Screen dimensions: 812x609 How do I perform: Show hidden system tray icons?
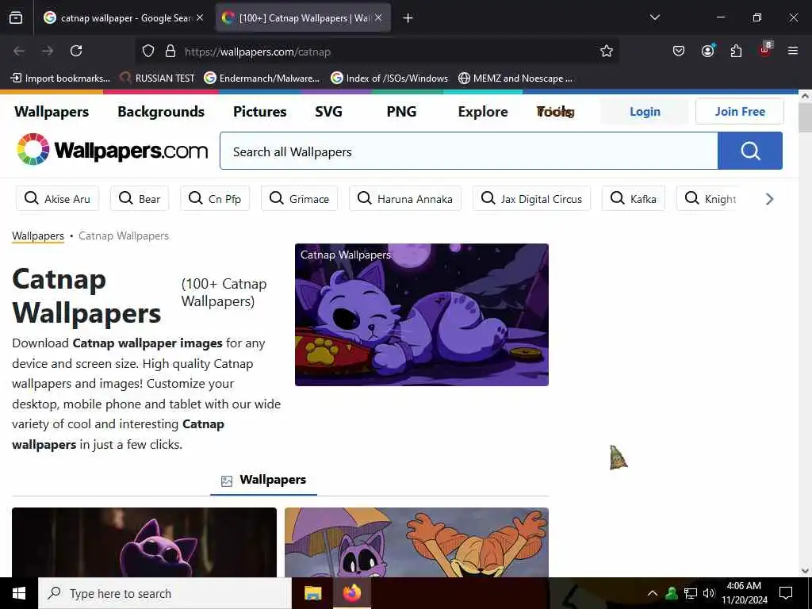653,593
